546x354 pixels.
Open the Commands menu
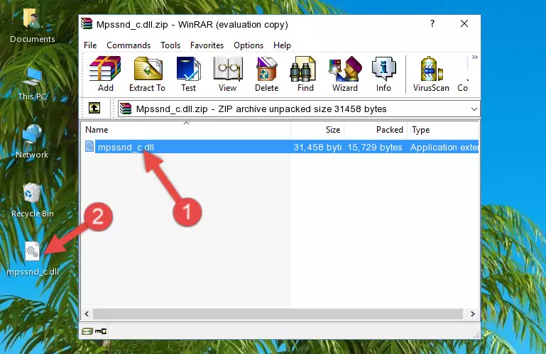pos(129,45)
